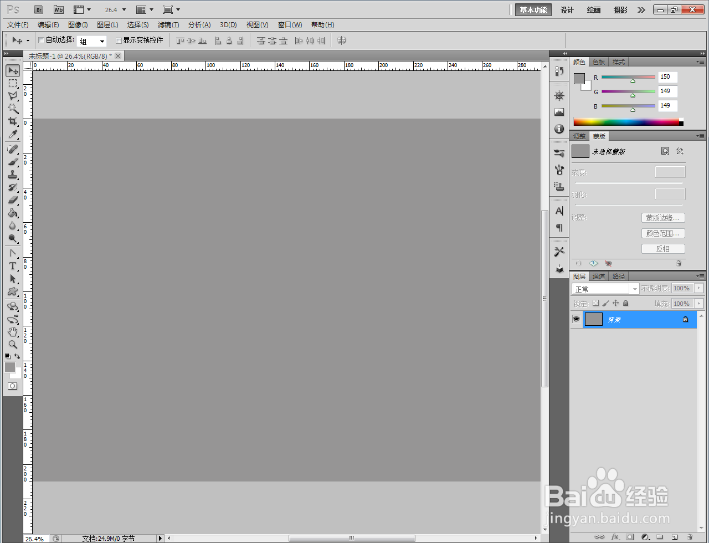Open the History panel icon
The width and height of the screenshot is (709, 543).
click(x=559, y=71)
